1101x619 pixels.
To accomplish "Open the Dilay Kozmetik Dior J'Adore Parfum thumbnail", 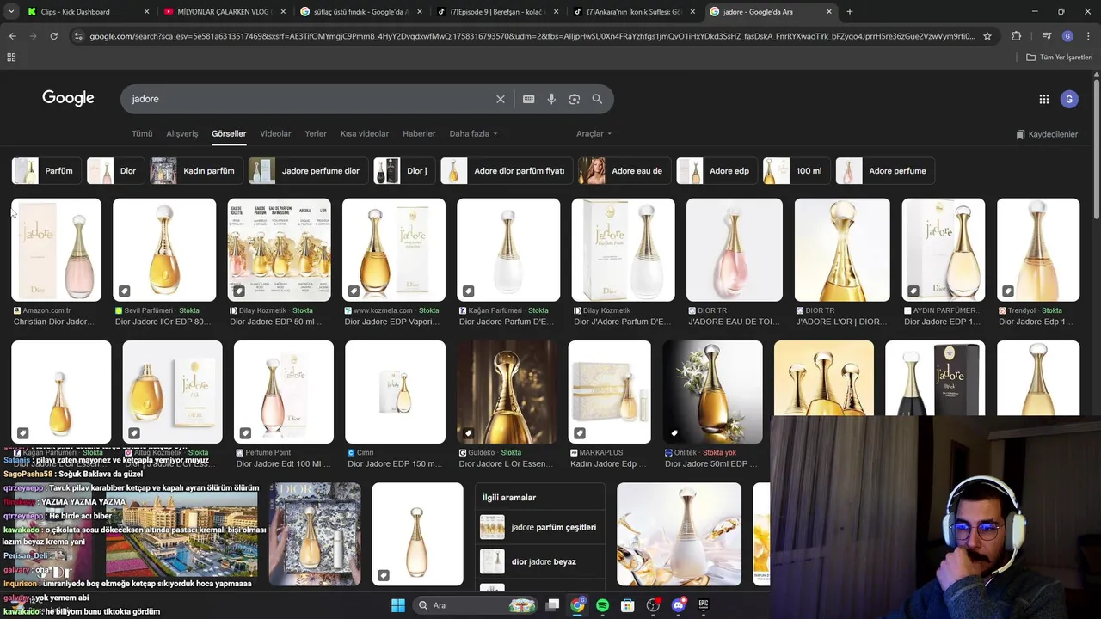I will [x=624, y=250].
